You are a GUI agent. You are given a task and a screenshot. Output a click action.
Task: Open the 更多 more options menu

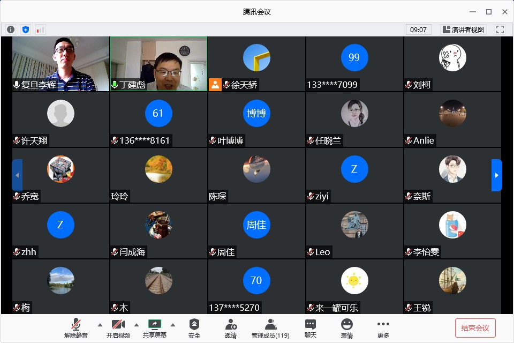coord(383,328)
